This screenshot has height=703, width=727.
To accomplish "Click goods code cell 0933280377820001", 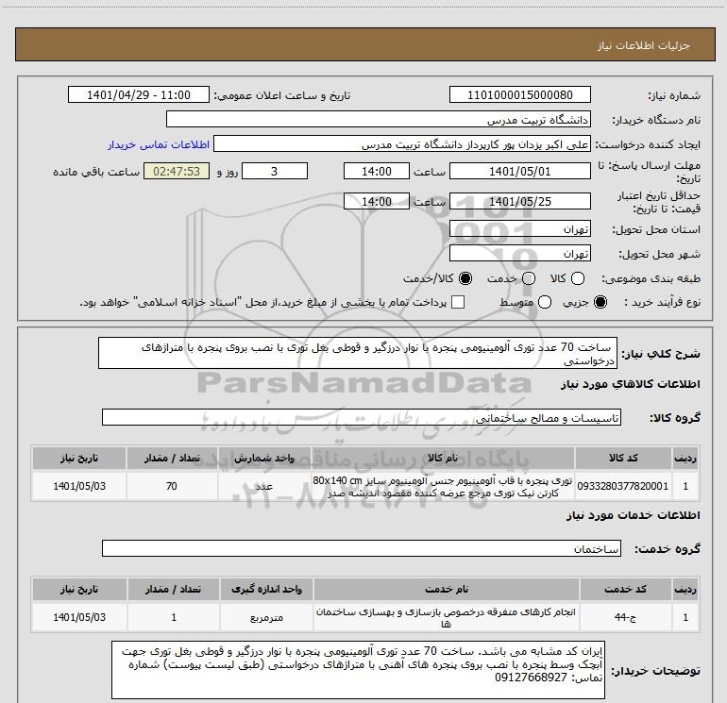I will tap(623, 486).
